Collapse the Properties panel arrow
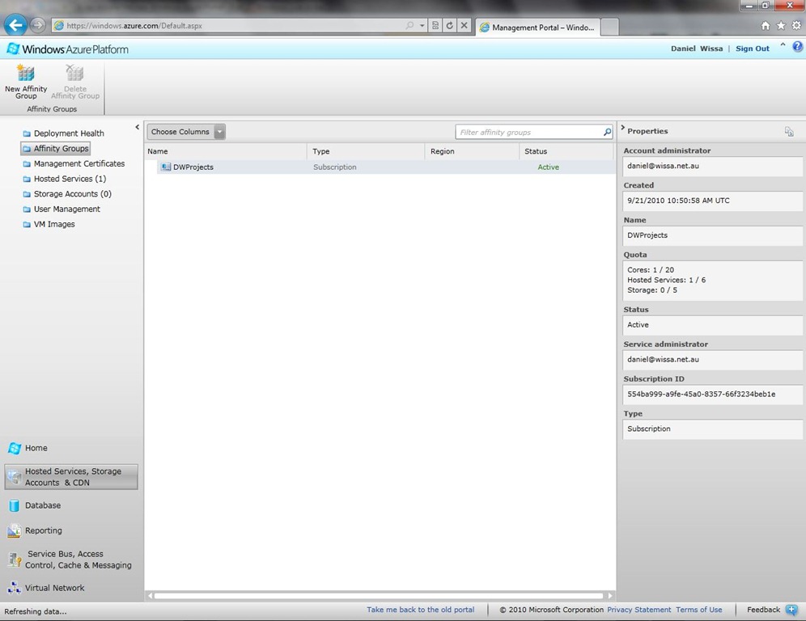 (x=622, y=129)
